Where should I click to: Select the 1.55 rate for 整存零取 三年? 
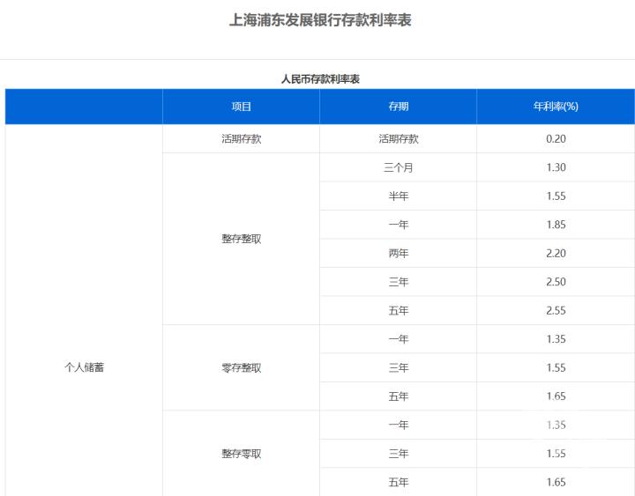(556, 454)
